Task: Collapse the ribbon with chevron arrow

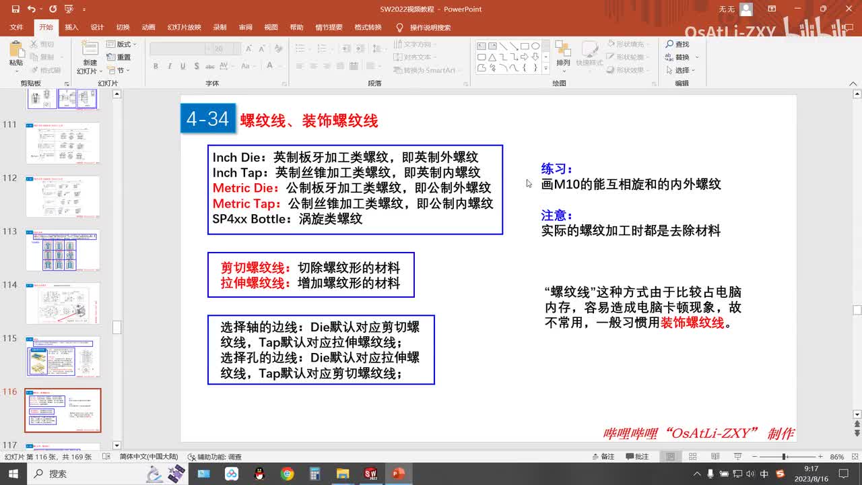Action: pyautogui.click(x=855, y=84)
